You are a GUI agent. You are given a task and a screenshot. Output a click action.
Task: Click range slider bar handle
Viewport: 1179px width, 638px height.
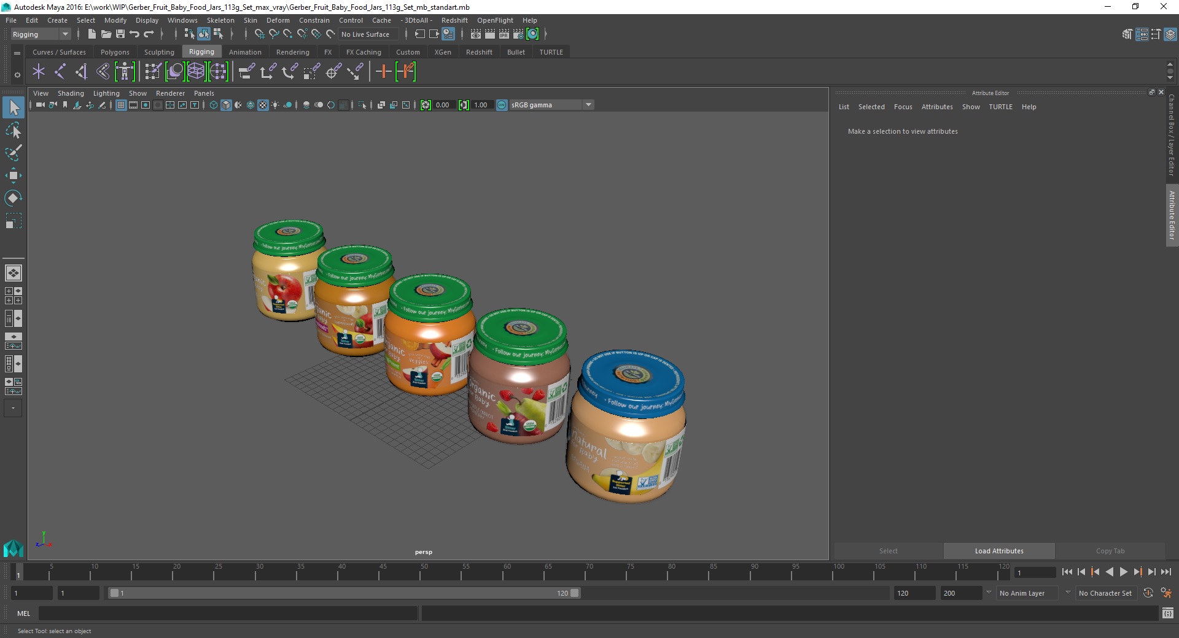[x=344, y=593]
